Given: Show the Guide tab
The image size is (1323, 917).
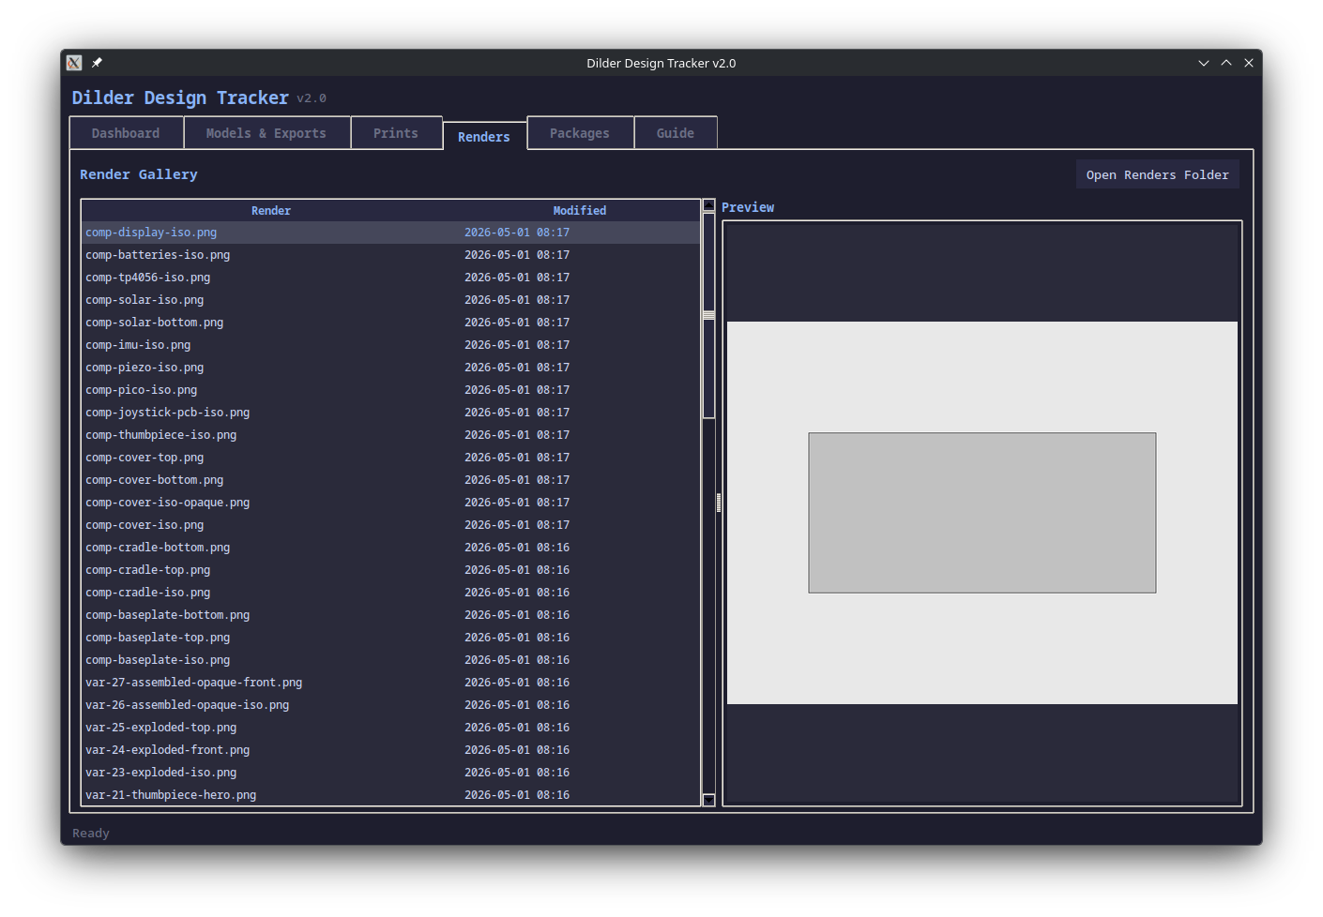Looking at the screenshot, I should tap(676, 133).
